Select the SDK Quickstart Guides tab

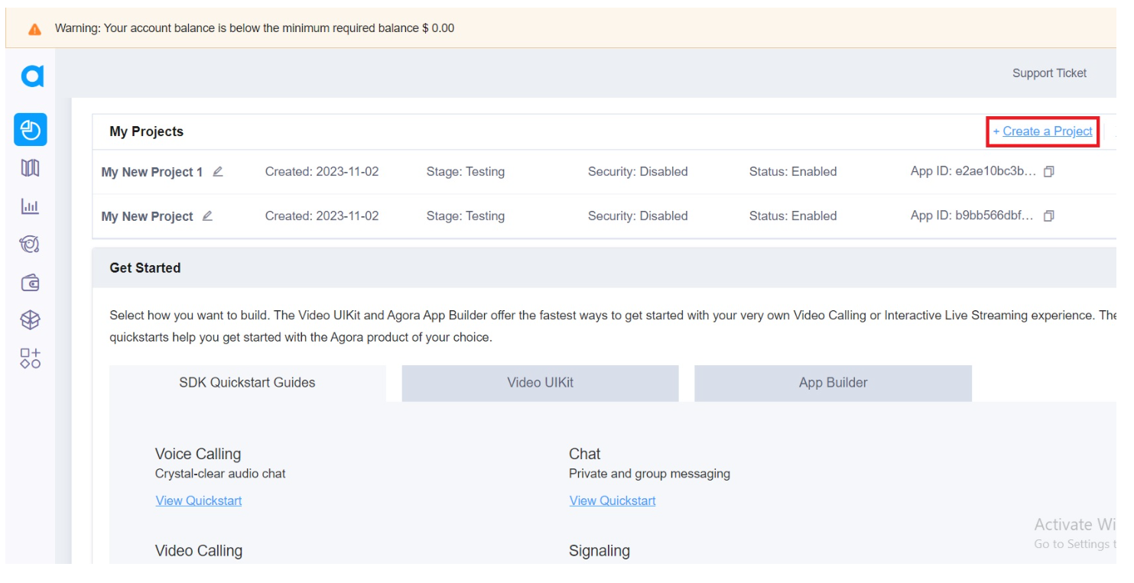tap(248, 383)
